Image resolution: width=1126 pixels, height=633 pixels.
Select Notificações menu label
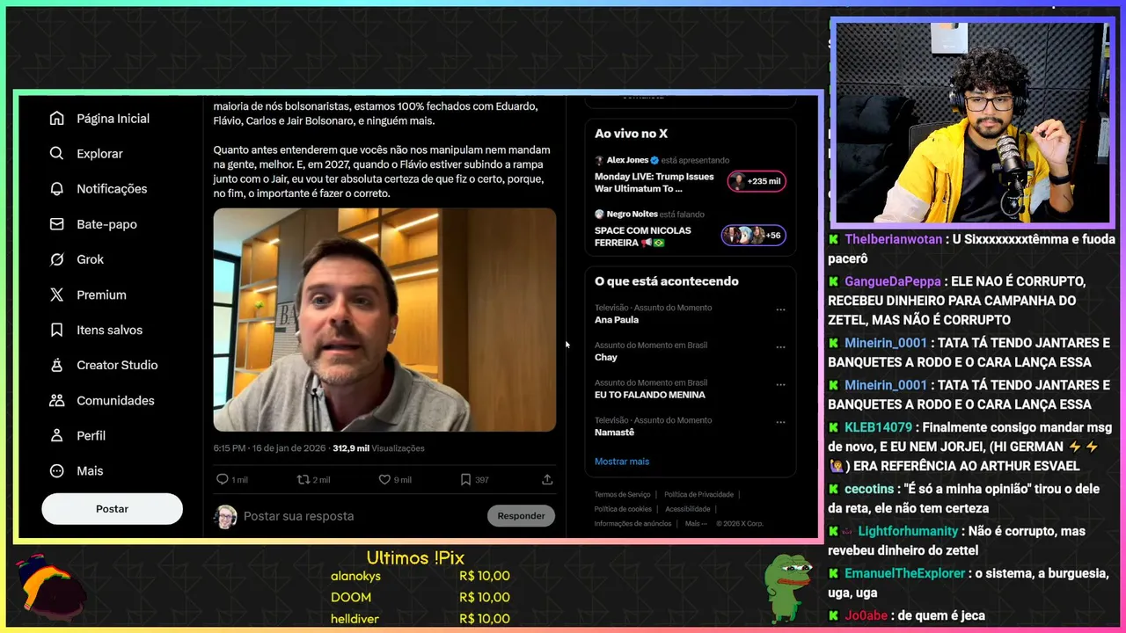(112, 189)
